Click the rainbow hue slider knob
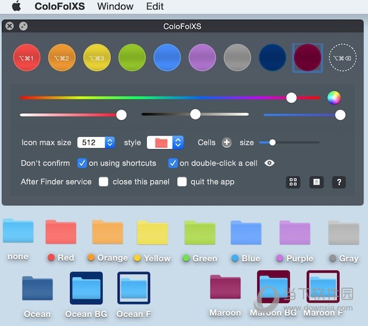Image resolution: width=368 pixels, height=326 pixels. pyautogui.click(x=291, y=98)
